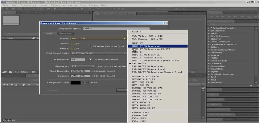This screenshot has height=123, width=259.
Task: Click the label tag column header in timeline
Action: click(24, 85)
